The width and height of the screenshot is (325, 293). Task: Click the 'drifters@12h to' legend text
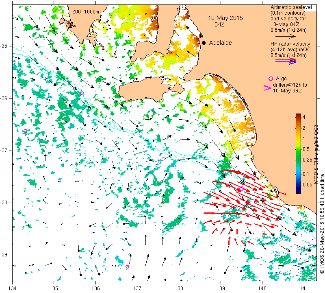[290, 85]
